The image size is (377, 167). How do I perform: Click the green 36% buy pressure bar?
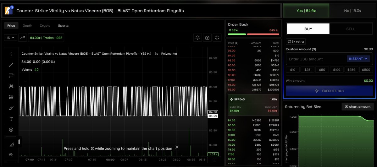tap(237, 34)
